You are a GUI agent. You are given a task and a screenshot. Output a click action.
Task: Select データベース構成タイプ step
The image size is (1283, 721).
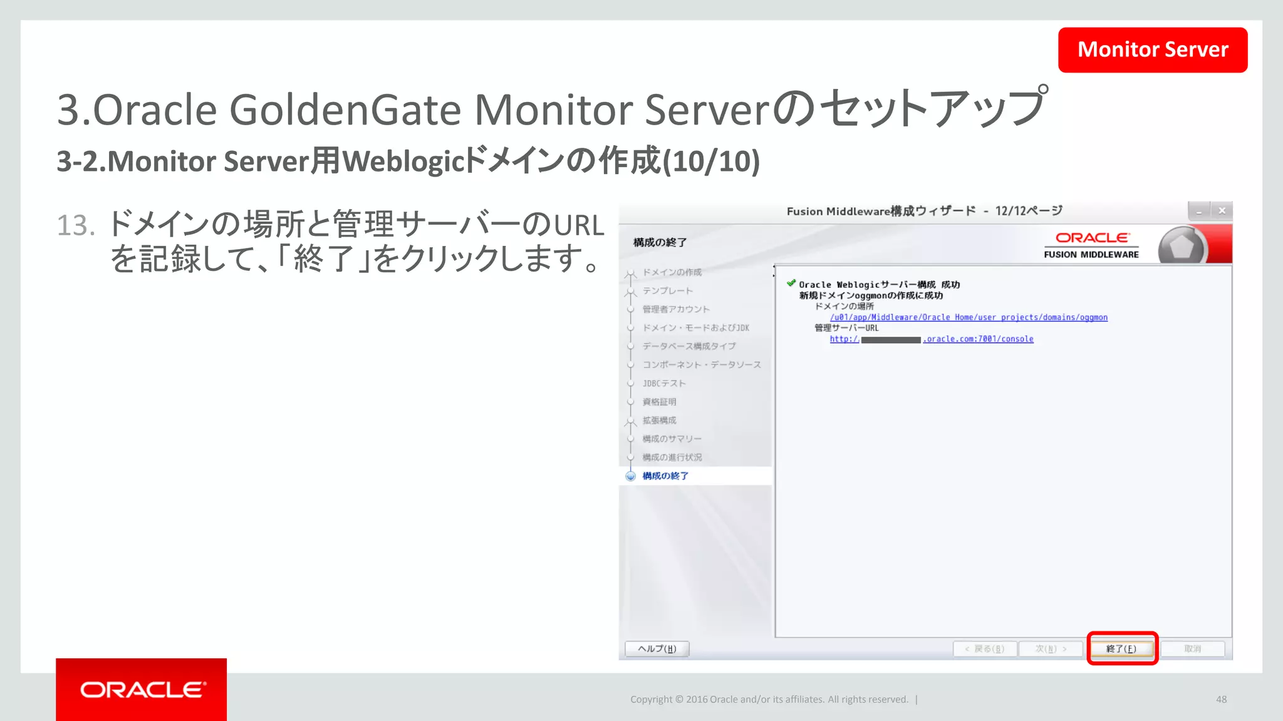[689, 346]
